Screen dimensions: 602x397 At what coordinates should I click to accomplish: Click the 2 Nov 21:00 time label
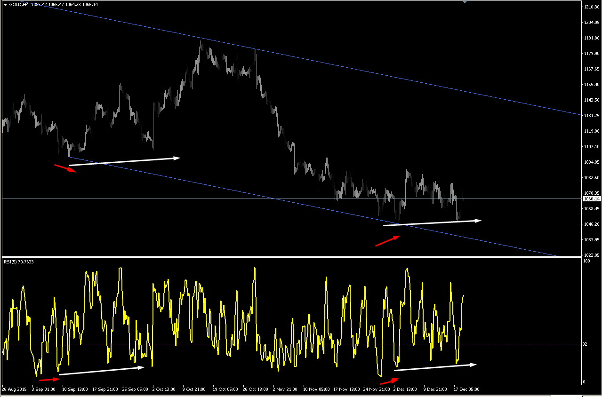(285, 389)
